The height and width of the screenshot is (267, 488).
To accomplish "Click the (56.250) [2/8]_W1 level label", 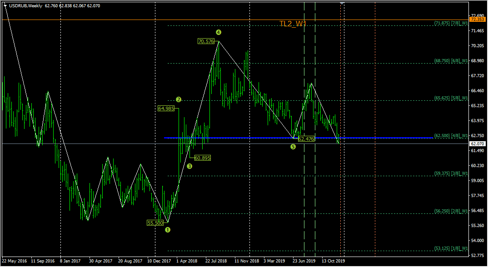I will point(451,211).
